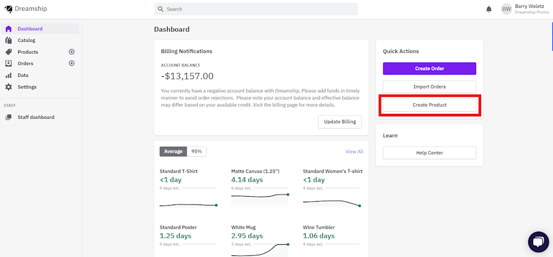Click the 4.14 days value

[x=247, y=180]
